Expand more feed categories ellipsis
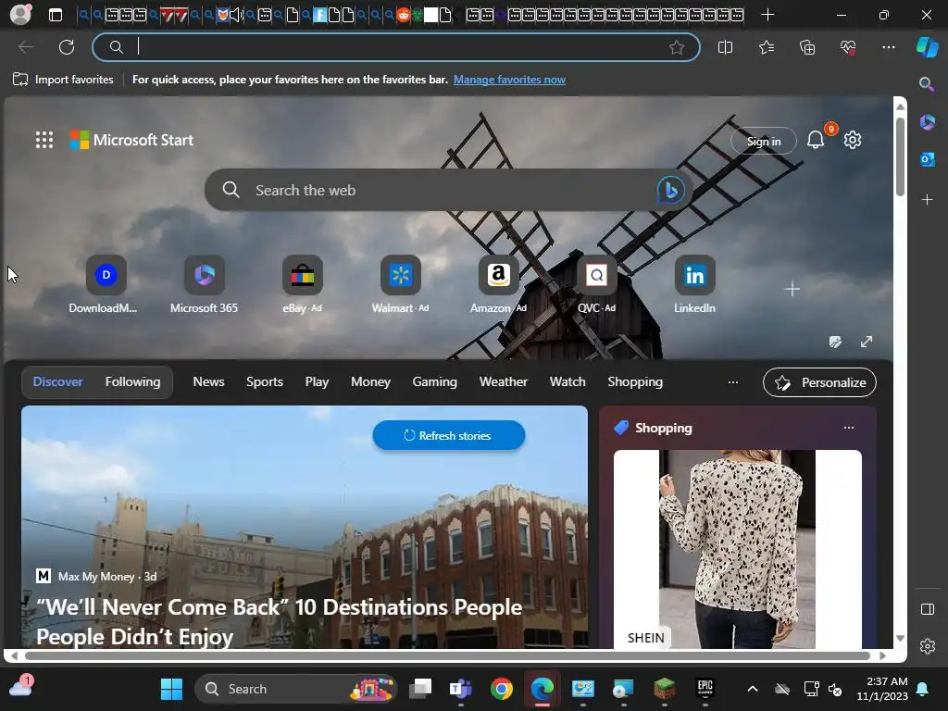Image resolution: width=948 pixels, height=711 pixels. [733, 382]
